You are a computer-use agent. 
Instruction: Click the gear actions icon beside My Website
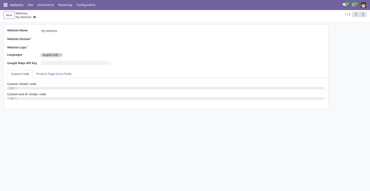(35, 17)
